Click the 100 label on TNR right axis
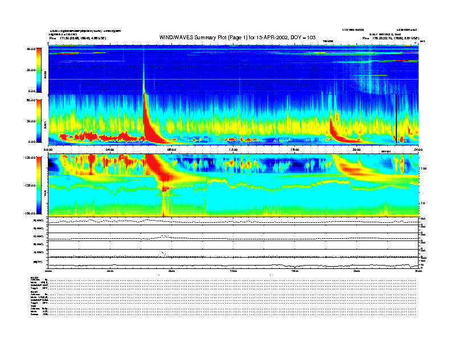This screenshot has height=348, width=451. pyautogui.click(x=424, y=168)
